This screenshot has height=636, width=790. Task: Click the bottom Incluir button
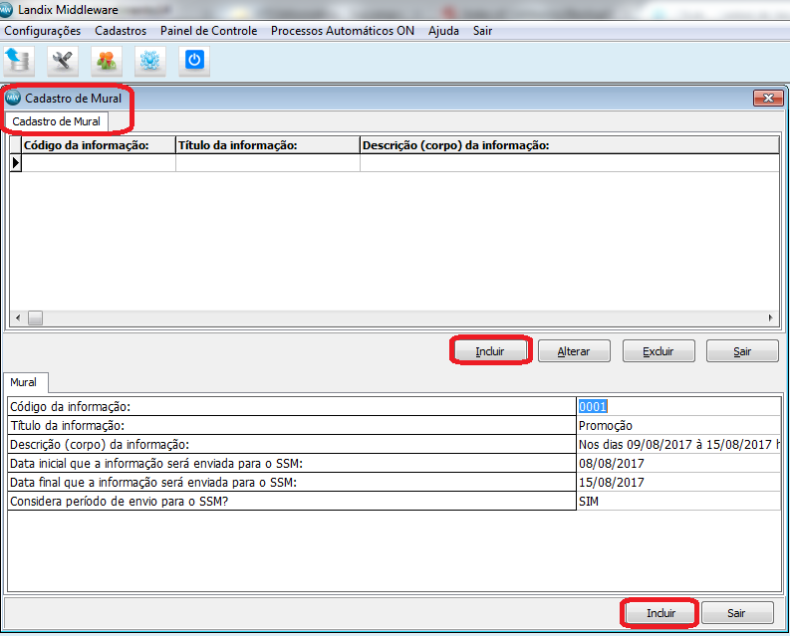point(660,613)
